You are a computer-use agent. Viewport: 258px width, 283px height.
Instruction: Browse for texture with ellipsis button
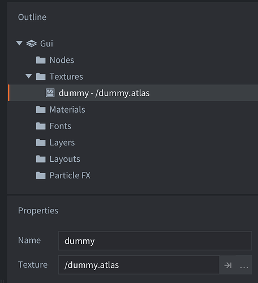244,265
